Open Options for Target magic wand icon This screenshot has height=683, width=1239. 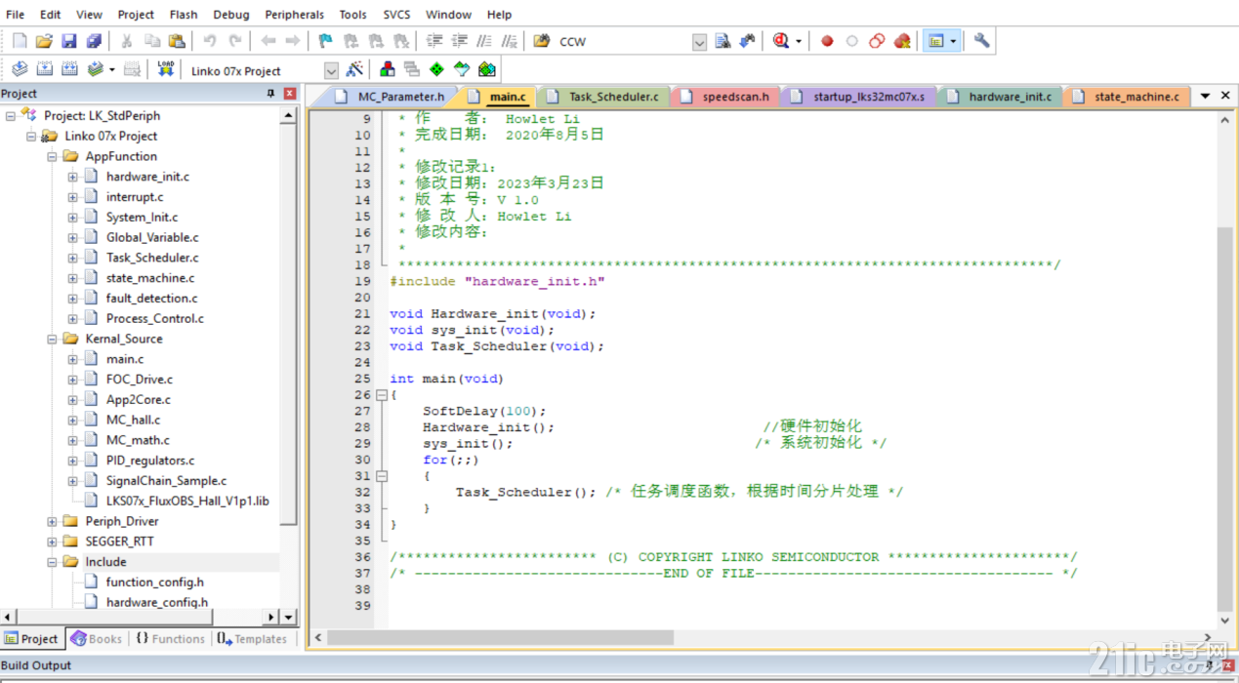[x=354, y=69]
